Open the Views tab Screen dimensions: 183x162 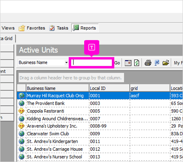8,28
